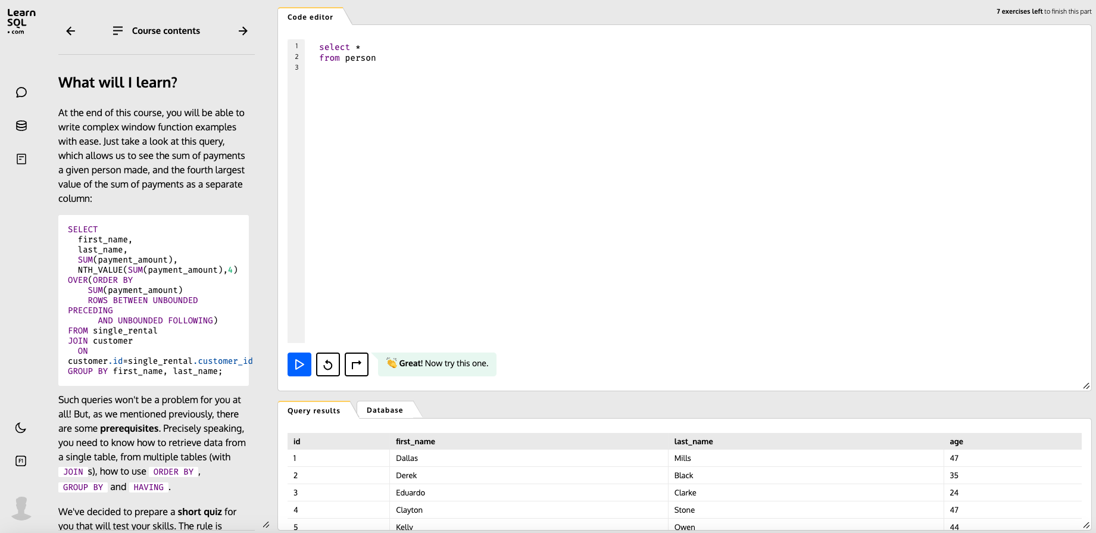This screenshot has height=533, width=1096.
Task: Click the '7 exercises left' status text
Action: (x=1019, y=11)
